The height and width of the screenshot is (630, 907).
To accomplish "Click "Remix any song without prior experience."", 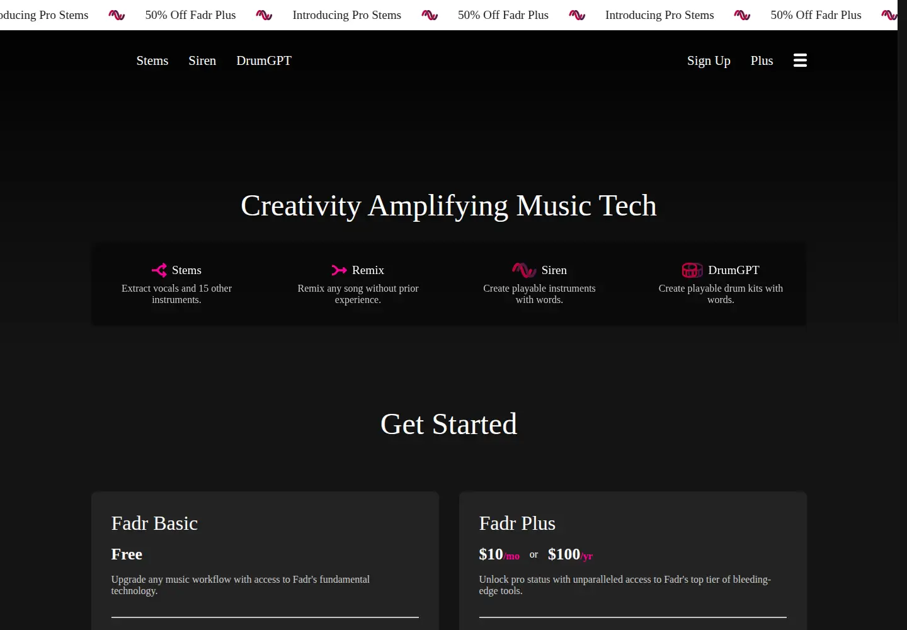I will coord(358,294).
